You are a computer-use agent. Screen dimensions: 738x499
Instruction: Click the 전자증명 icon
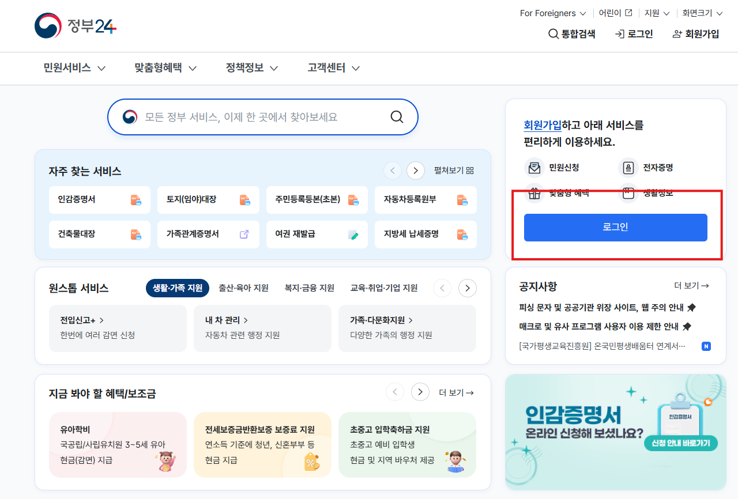click(x=627, y=167)
